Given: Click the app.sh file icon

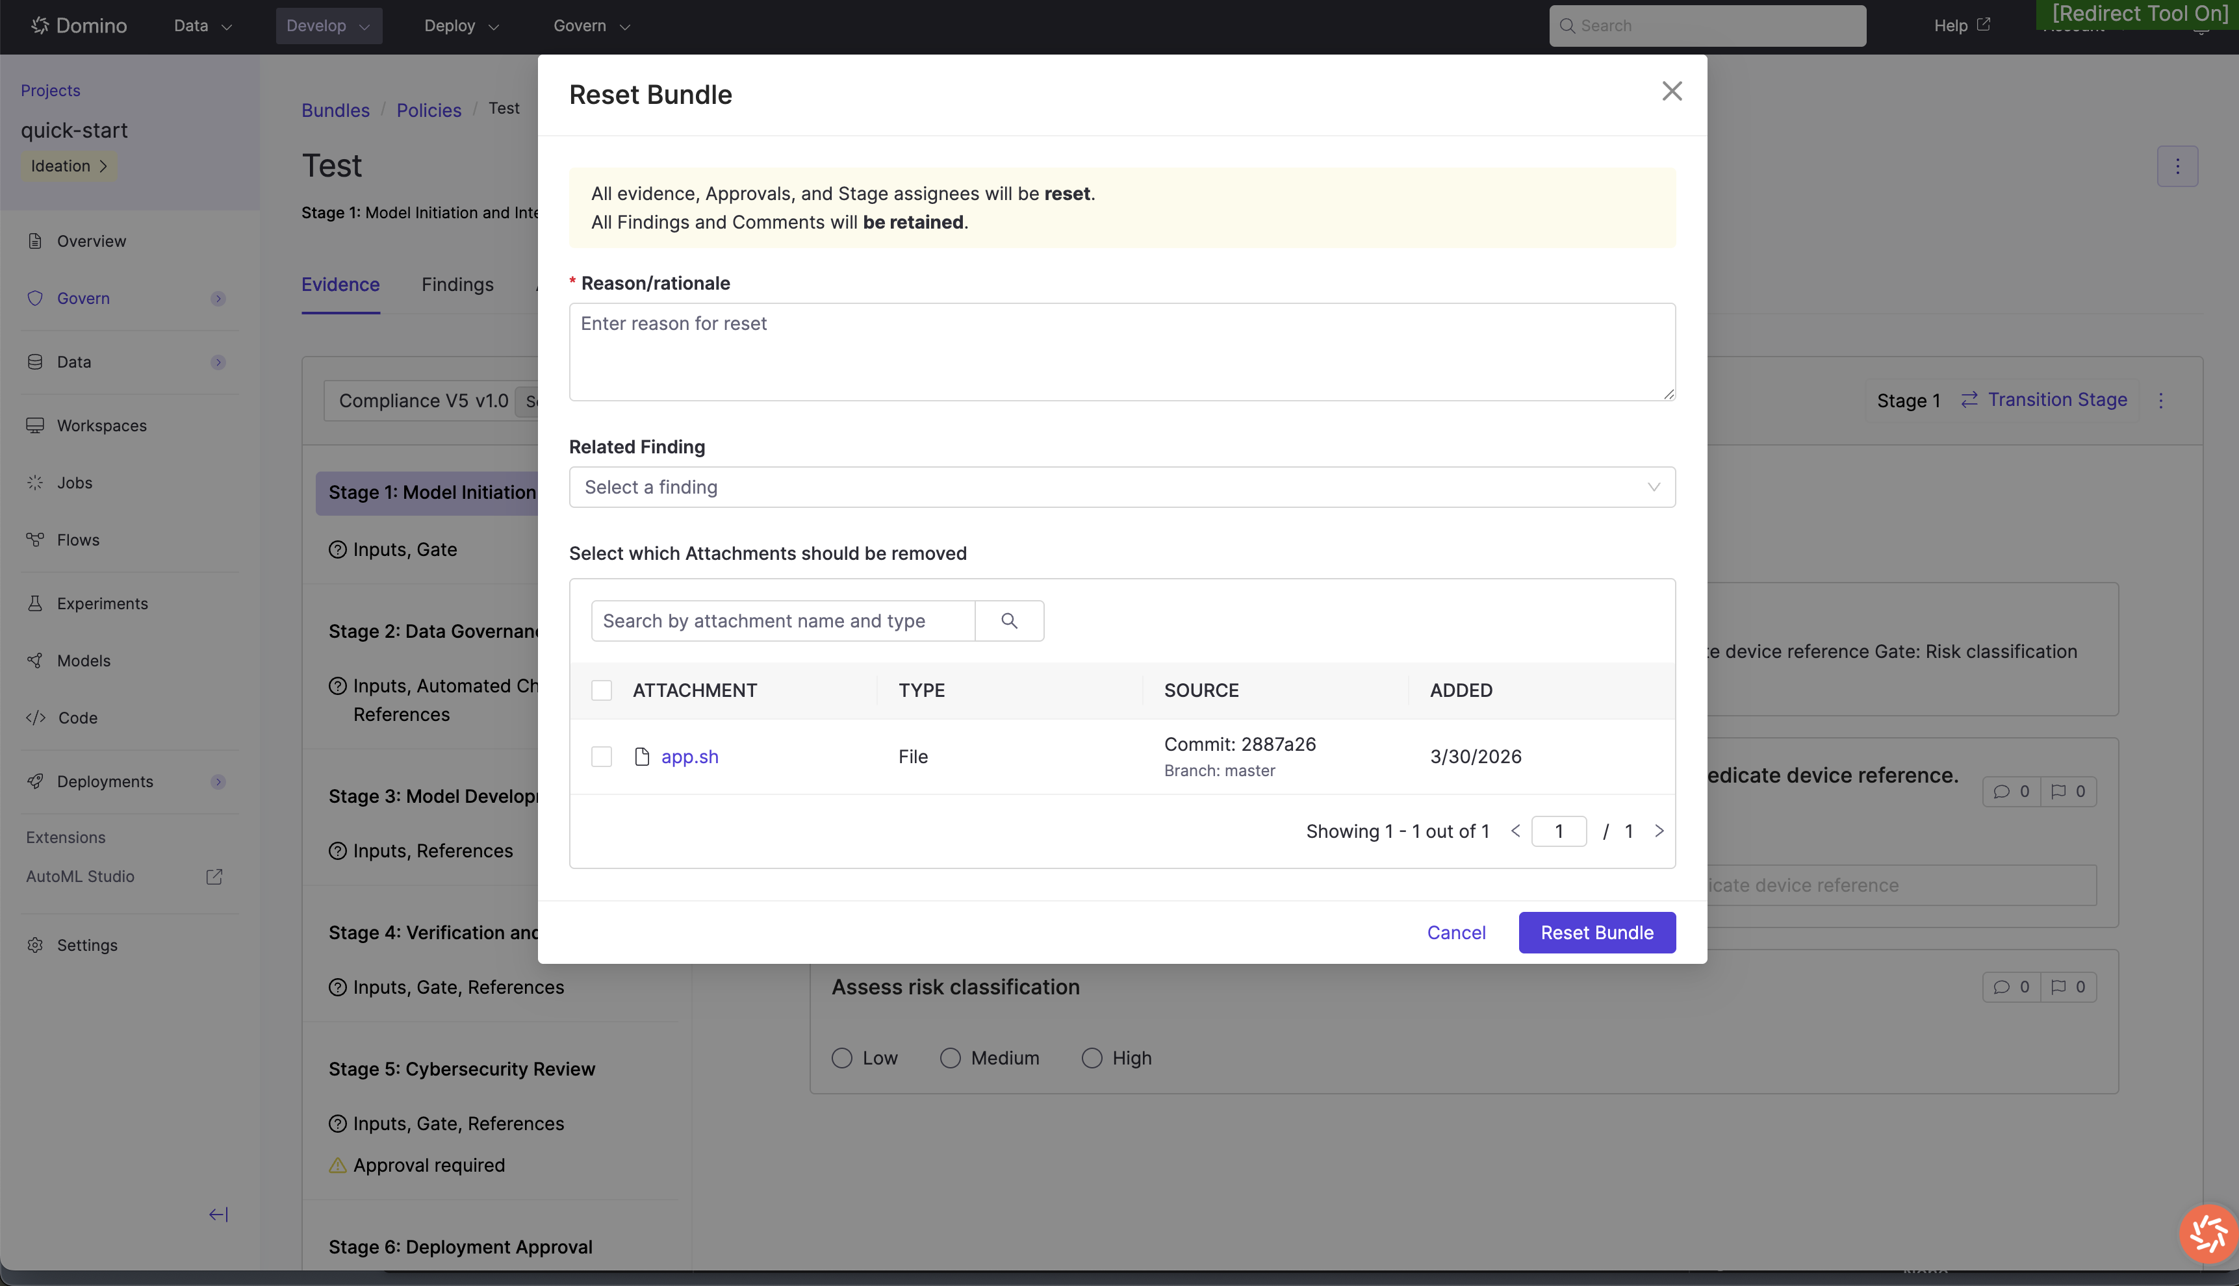Looking at the screenshot, I should click(x=643, y=757).
